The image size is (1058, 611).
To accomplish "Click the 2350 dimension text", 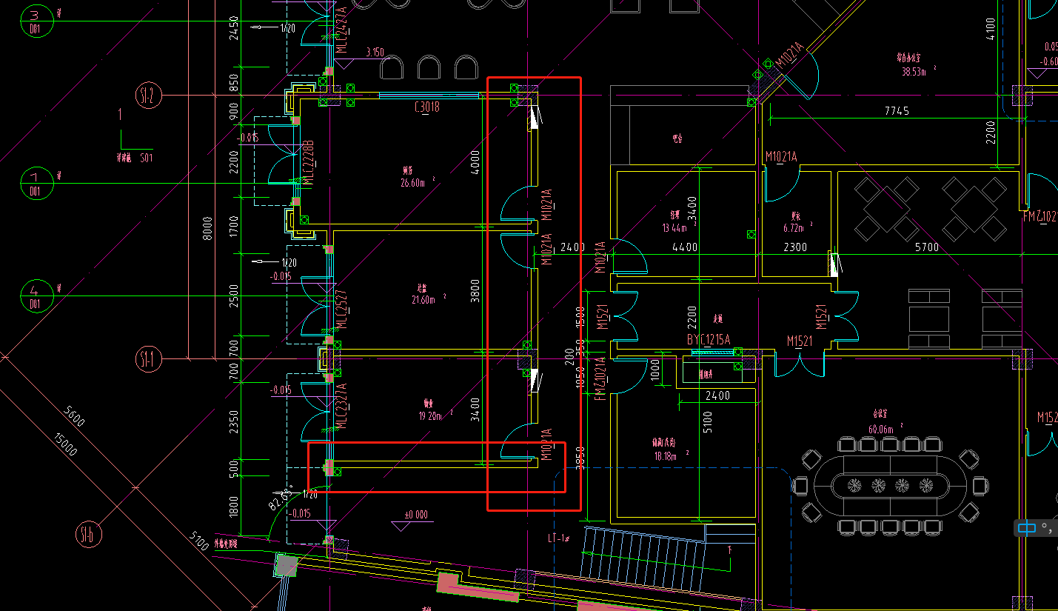I will [235, 423].
